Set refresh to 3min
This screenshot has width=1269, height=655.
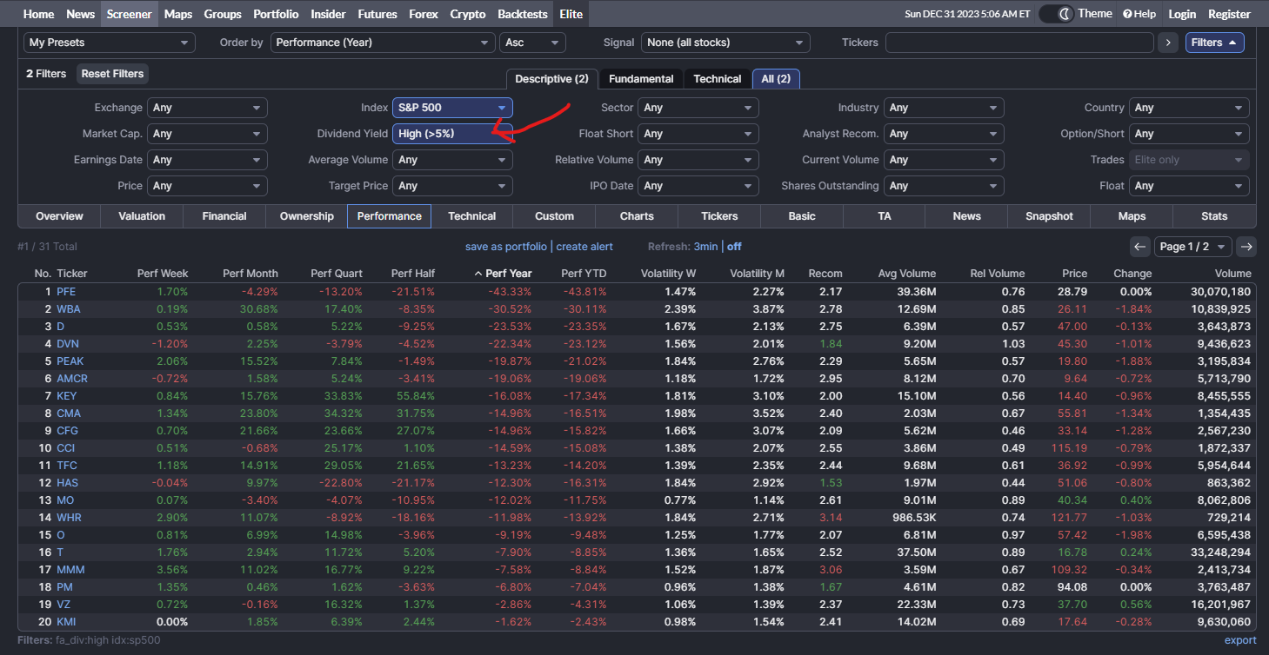click(705, 247)
